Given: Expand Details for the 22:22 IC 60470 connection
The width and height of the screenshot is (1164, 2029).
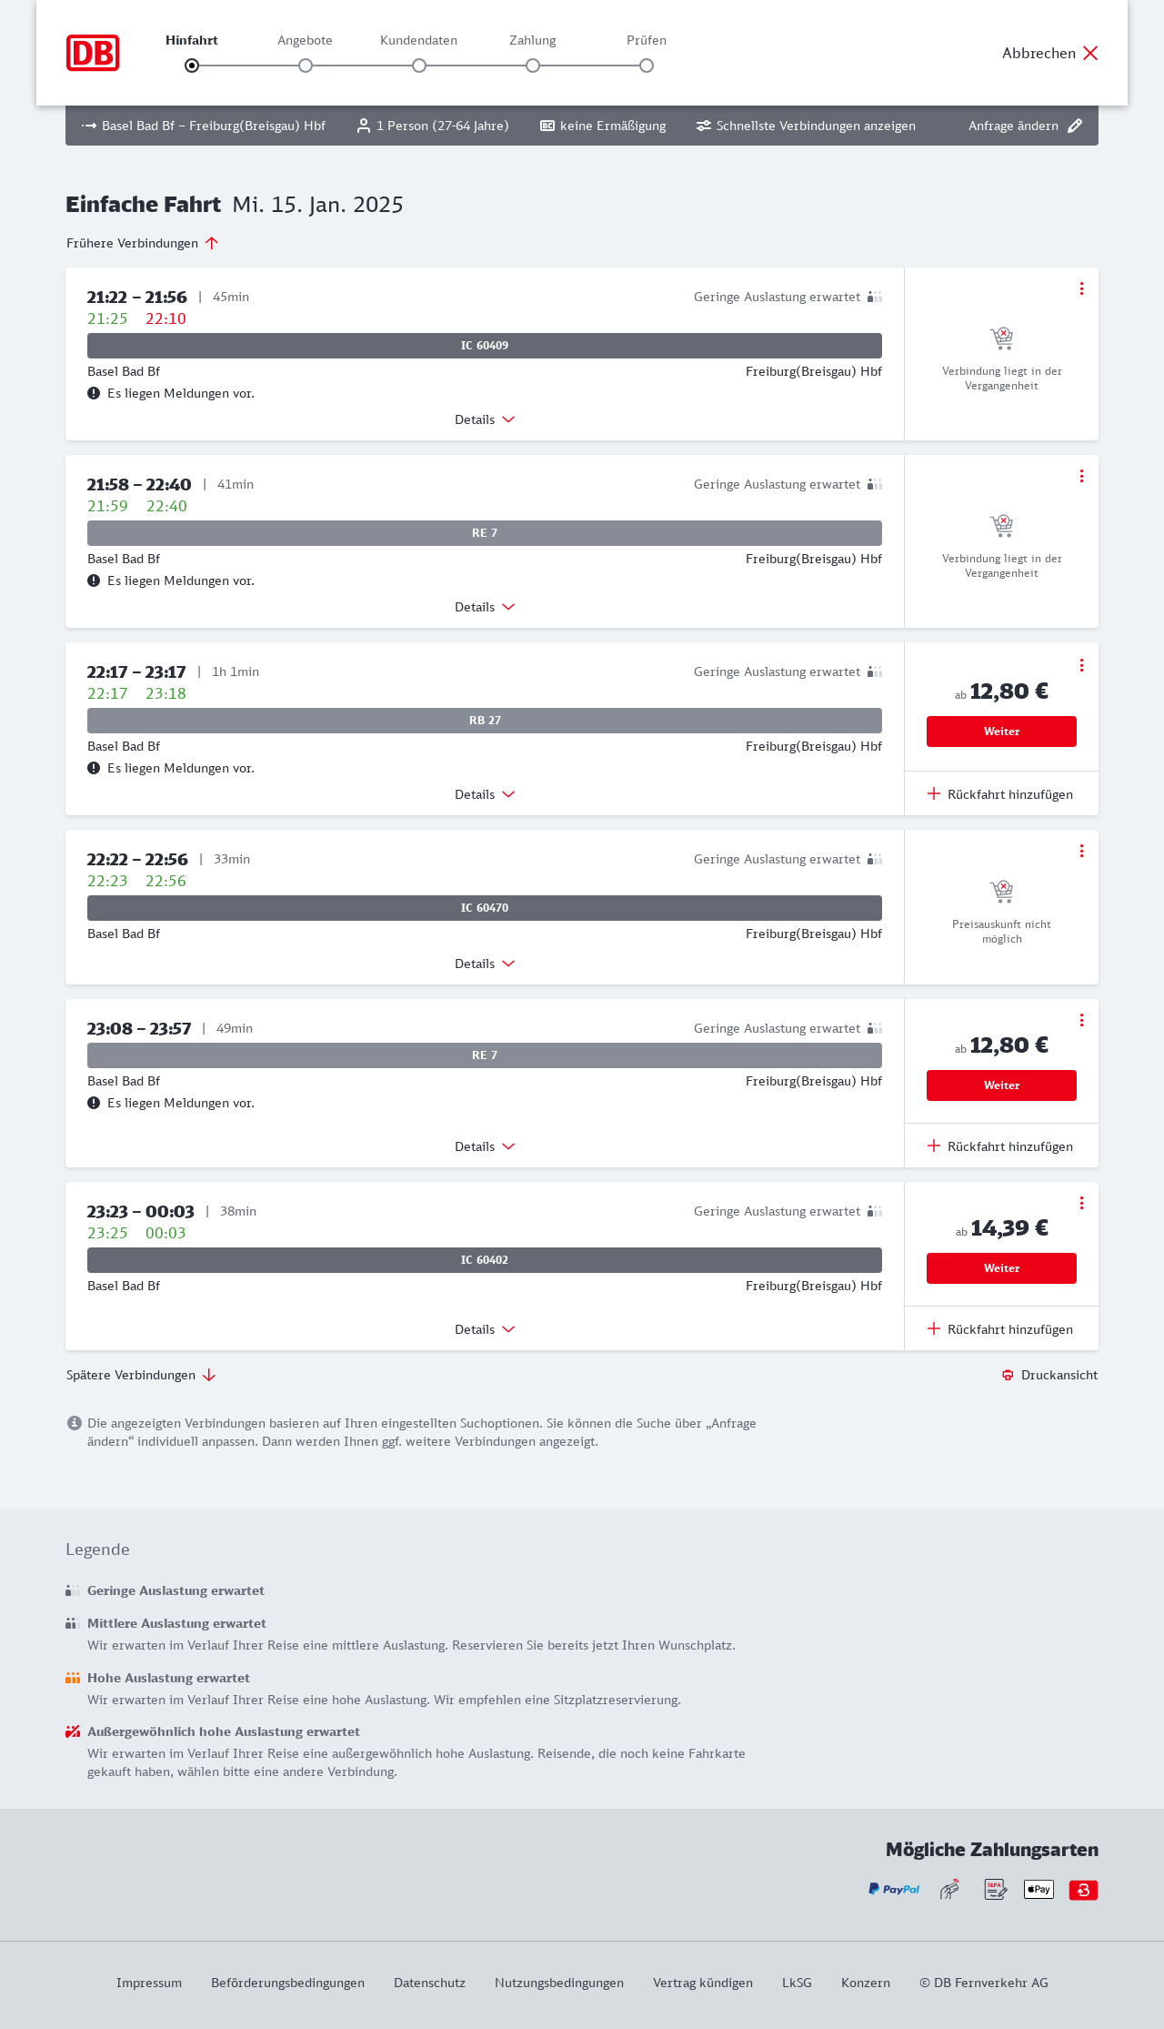Looking at the screenshot, I should [485, 964].
